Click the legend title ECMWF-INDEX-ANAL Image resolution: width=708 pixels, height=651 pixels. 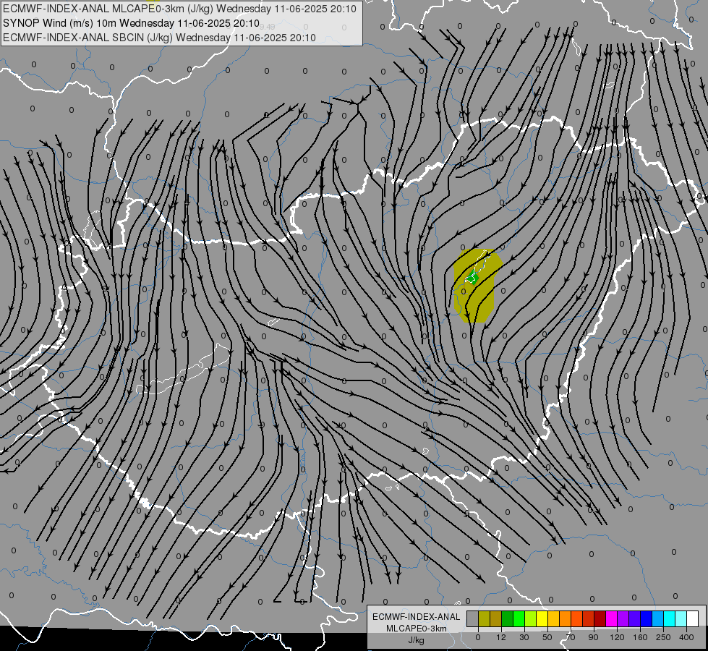[417, 617]
